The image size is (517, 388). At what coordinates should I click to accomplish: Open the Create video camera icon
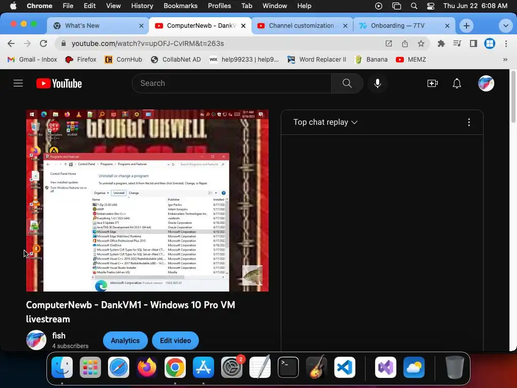(x=432, y=83)
